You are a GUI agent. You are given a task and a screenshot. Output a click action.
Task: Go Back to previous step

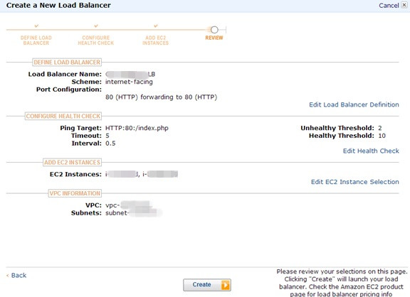point(16,276)
